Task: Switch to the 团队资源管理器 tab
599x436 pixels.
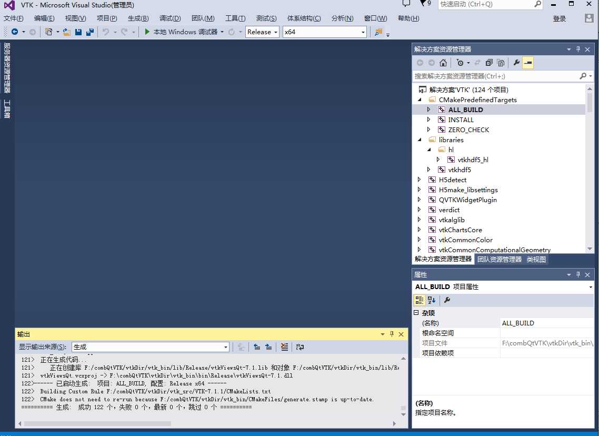Action: (x=500, y=260)
